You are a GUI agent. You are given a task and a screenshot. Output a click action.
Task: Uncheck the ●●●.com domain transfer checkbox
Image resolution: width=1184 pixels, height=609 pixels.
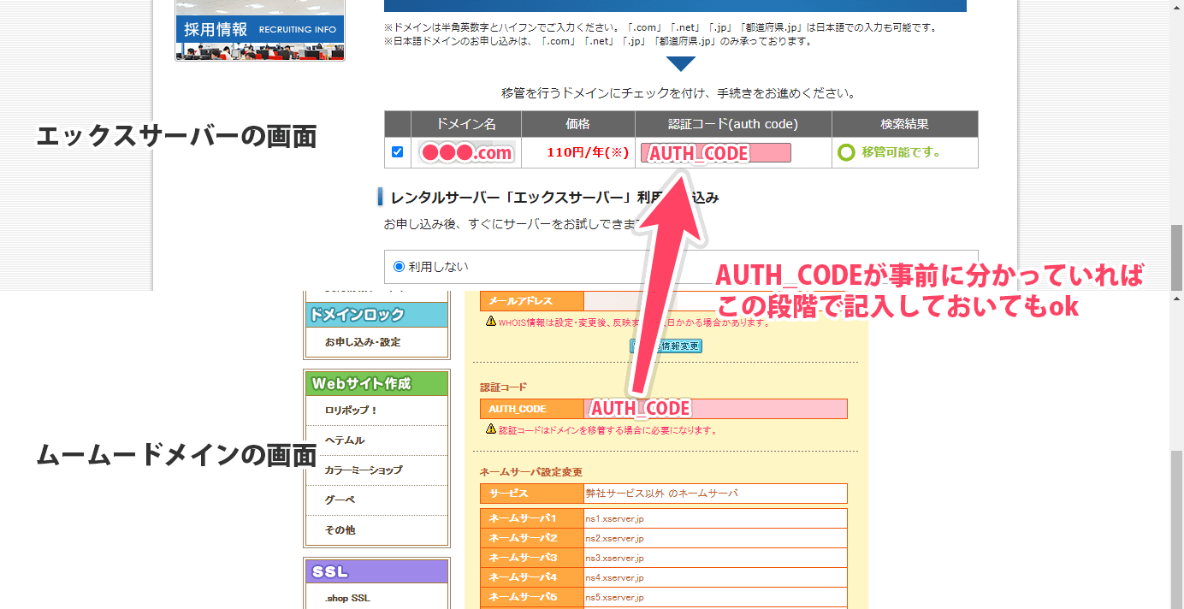pos(397,152)
